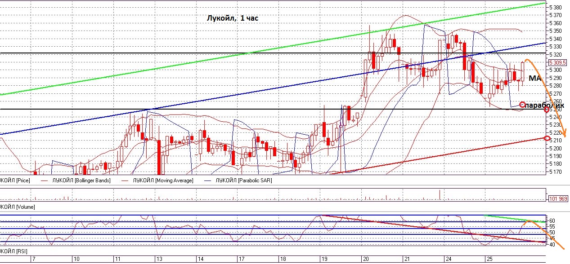Click the 5 230 price axis label
Image resolution: width=570 pixels, height=264 pixels.
tap(557, 125)
